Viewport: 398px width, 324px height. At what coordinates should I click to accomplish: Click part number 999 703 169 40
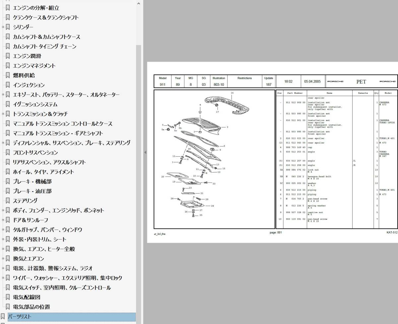295,147
